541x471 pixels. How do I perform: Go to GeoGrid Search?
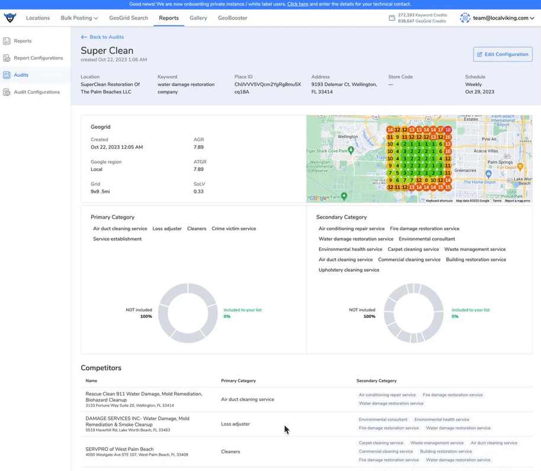(129, 18)
